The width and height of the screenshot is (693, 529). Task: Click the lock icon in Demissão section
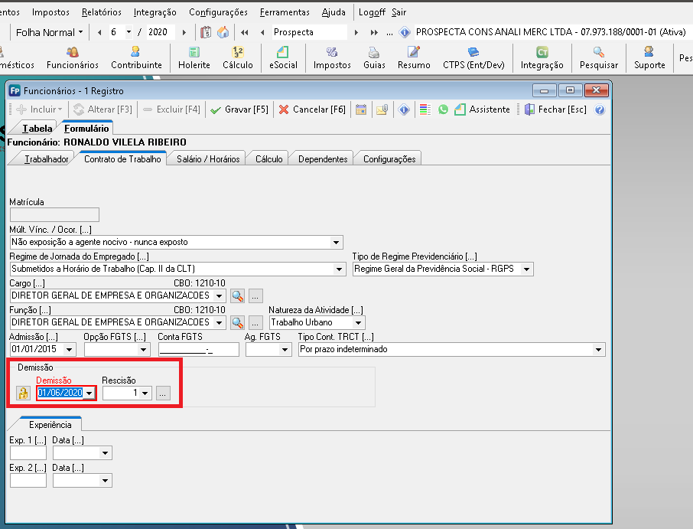[23, 393]
